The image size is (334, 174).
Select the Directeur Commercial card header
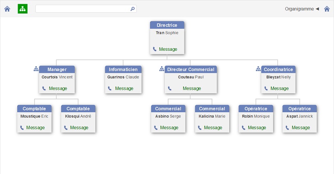[191, 69]
